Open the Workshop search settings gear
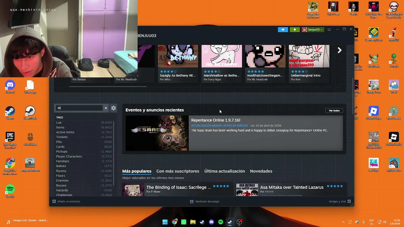 (x=113, y=108)
